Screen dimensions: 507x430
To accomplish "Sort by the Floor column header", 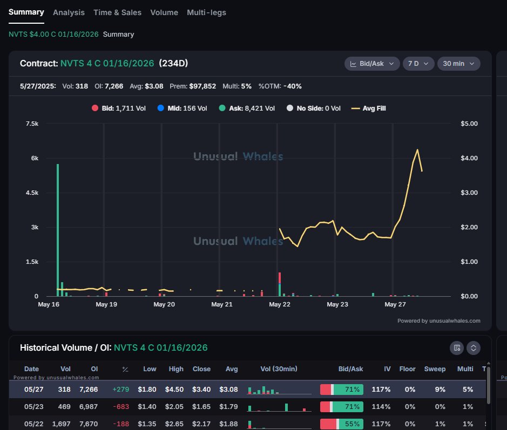I will click(x=408, y=369).
